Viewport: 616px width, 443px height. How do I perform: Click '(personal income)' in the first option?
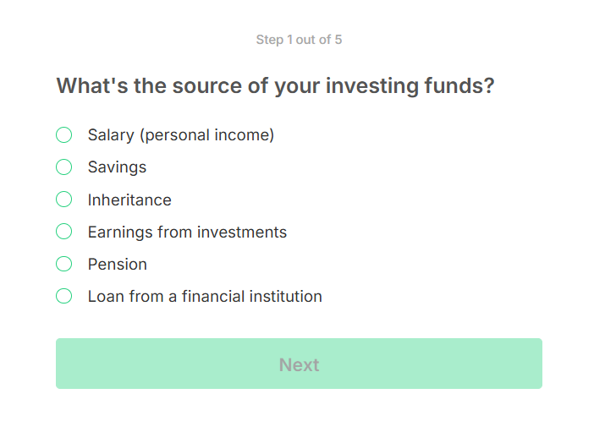(207, 135)
